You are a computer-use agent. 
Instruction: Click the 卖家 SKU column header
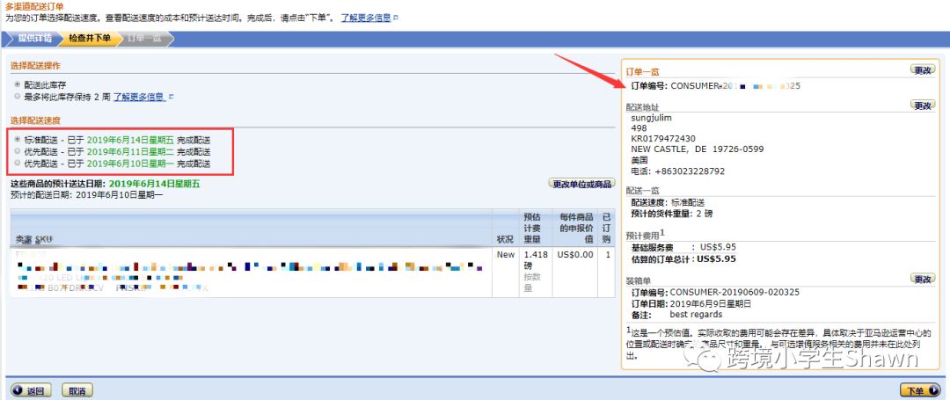(33, 240)
